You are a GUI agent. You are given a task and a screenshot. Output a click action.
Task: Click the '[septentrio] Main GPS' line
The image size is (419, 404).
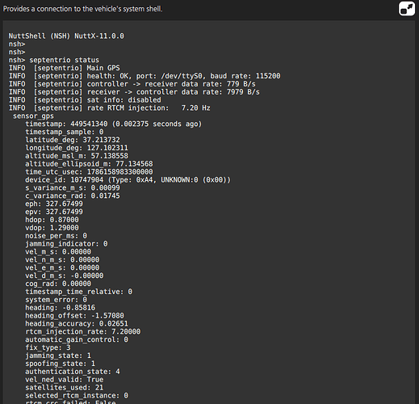pyautogui.click(x=65, y=68)
